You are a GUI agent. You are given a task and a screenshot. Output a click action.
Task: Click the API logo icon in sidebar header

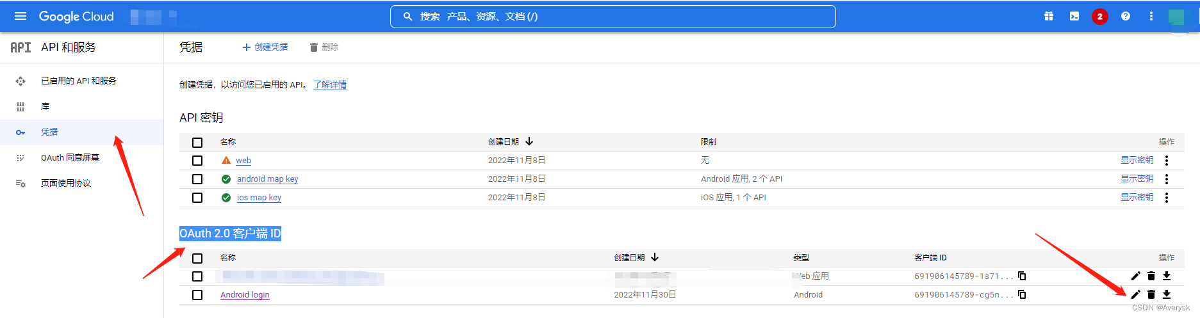click(21, 47)
